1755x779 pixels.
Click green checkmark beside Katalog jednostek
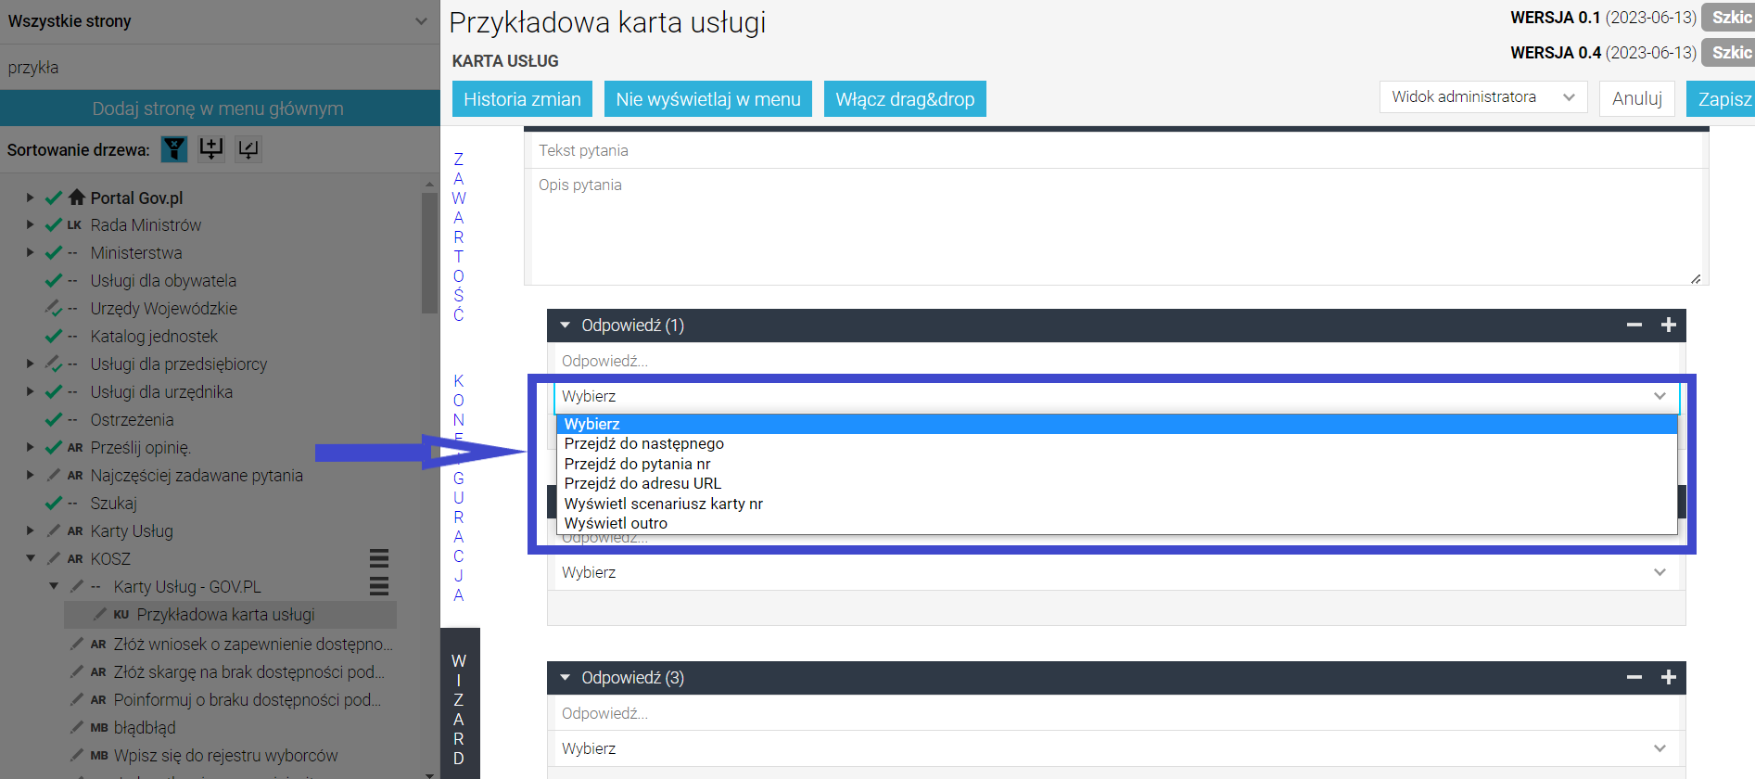[x=54, y=336]
